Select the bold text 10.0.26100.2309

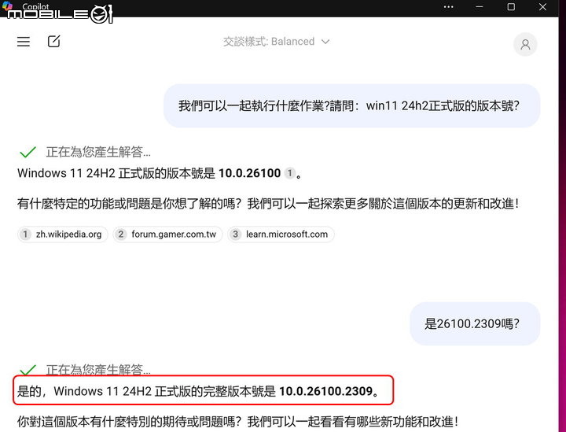(325, 391)
